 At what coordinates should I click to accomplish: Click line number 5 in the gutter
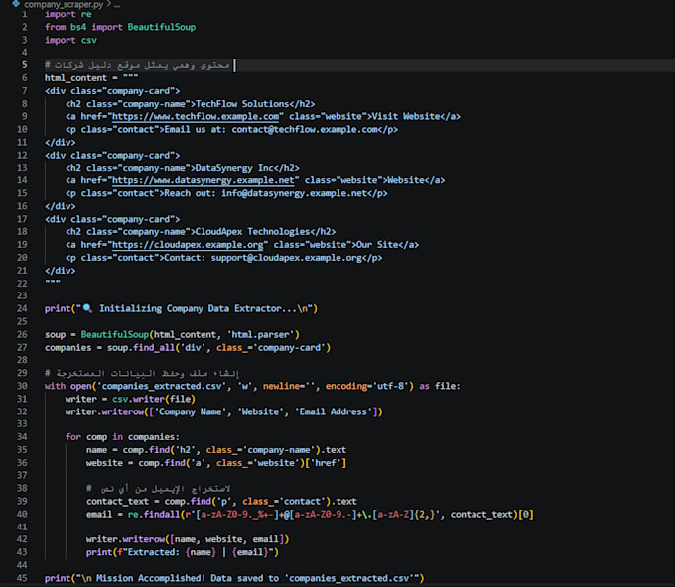click(x=25, y=64)
